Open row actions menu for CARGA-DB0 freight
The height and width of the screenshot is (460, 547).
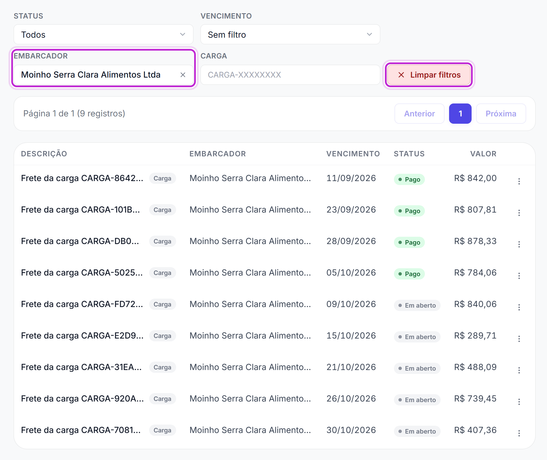519,244
